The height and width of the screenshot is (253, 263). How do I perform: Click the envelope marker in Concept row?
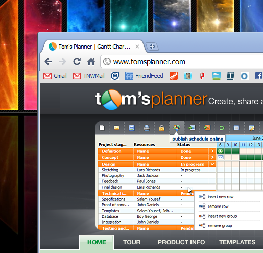click(221, 157)
